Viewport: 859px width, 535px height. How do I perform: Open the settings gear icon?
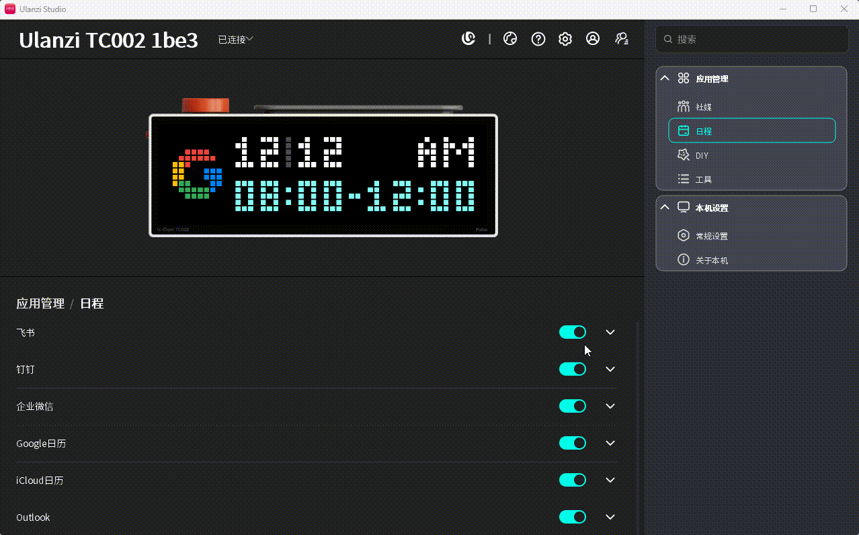[x=565, y=39]
